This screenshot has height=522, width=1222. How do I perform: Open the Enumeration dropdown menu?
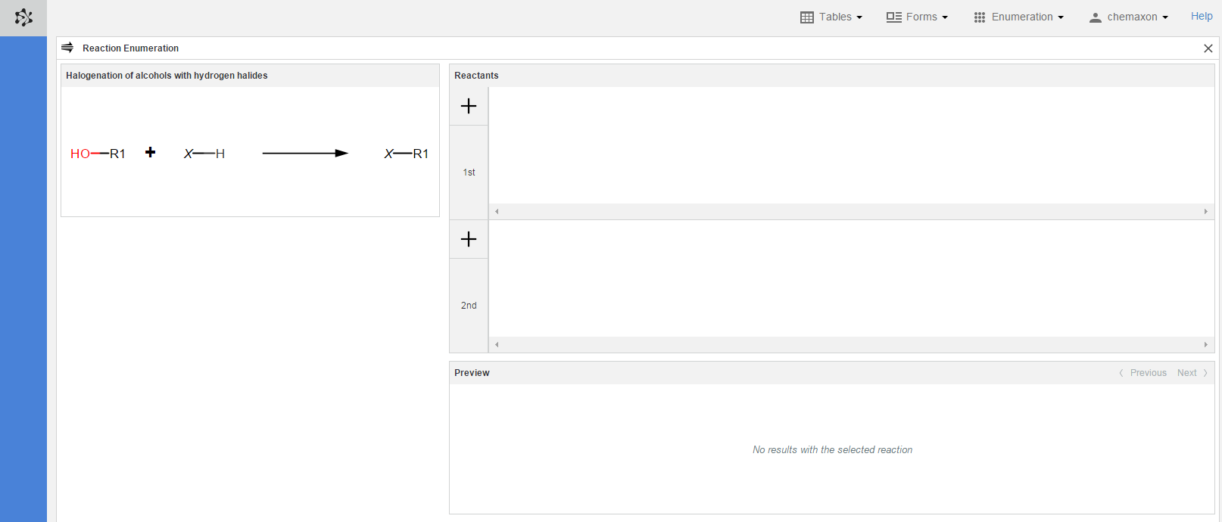(x=1018, y=17)
